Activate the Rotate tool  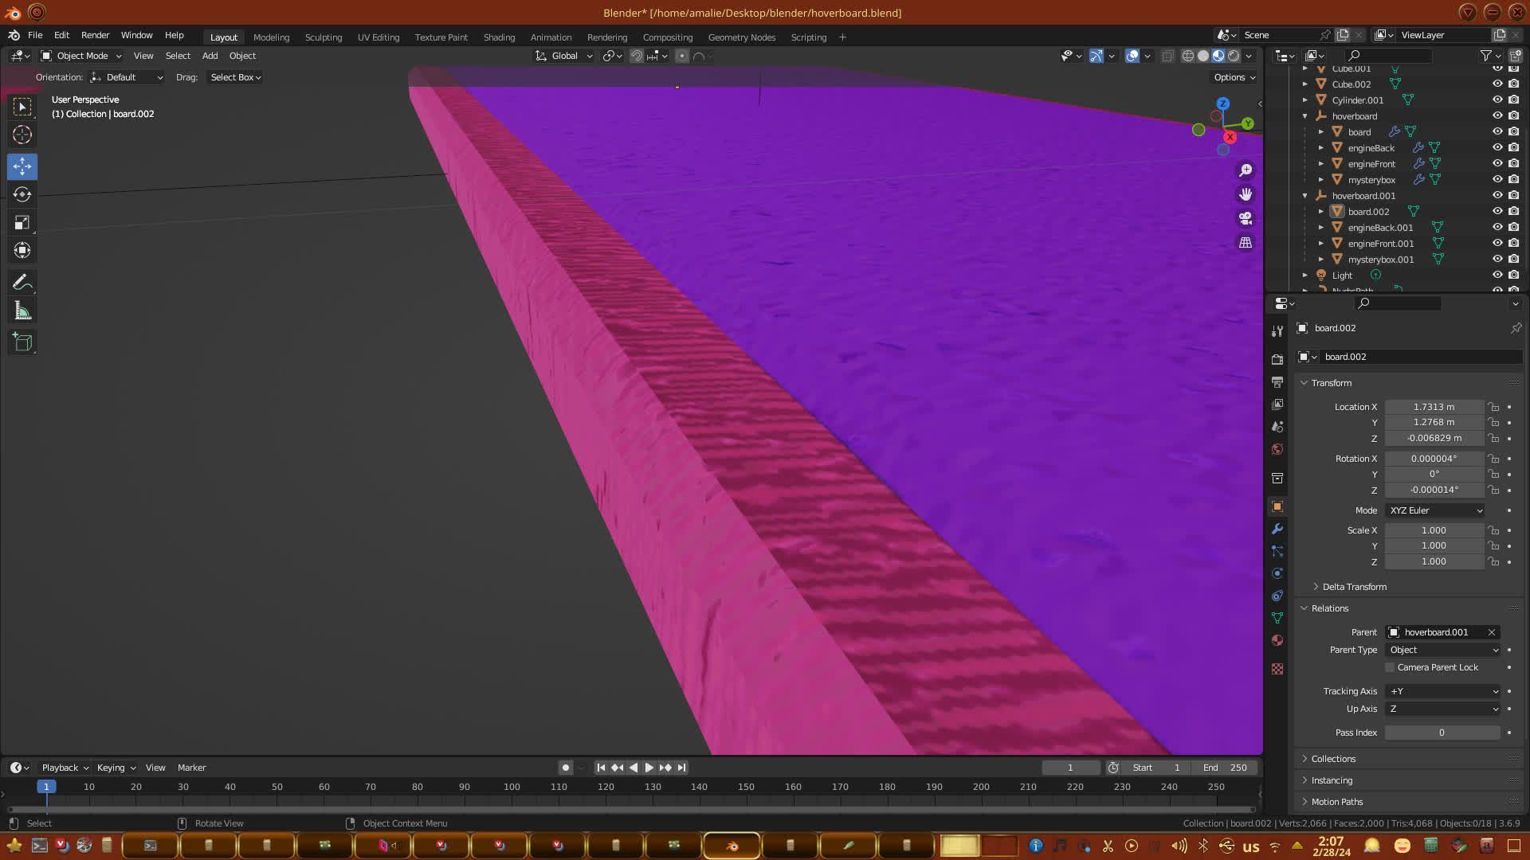coord(22,195)
